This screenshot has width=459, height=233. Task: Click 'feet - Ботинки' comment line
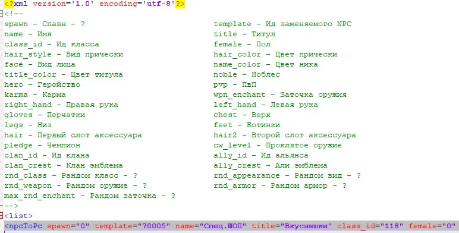pos(247,125)
